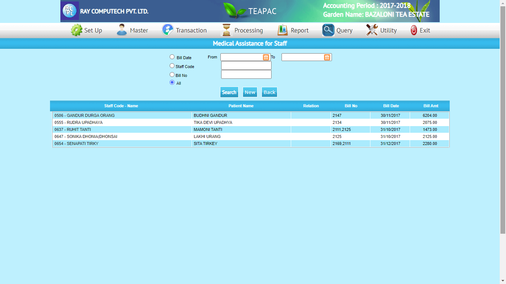The width and height of the screenshot is (506, 284).
Task: Click bill amount 2125.00
Action: point(430,136)
